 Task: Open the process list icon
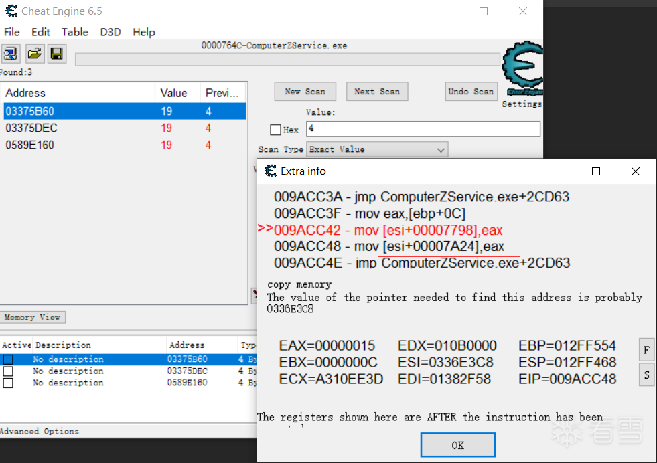tap(11, 54)
